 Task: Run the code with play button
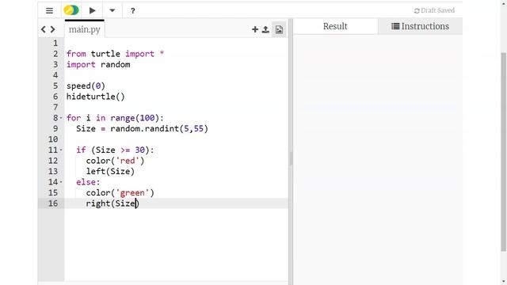[92, 10]
